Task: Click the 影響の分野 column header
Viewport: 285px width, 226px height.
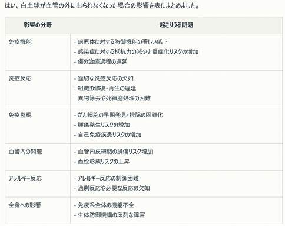Action: click(x=38, y=25)
